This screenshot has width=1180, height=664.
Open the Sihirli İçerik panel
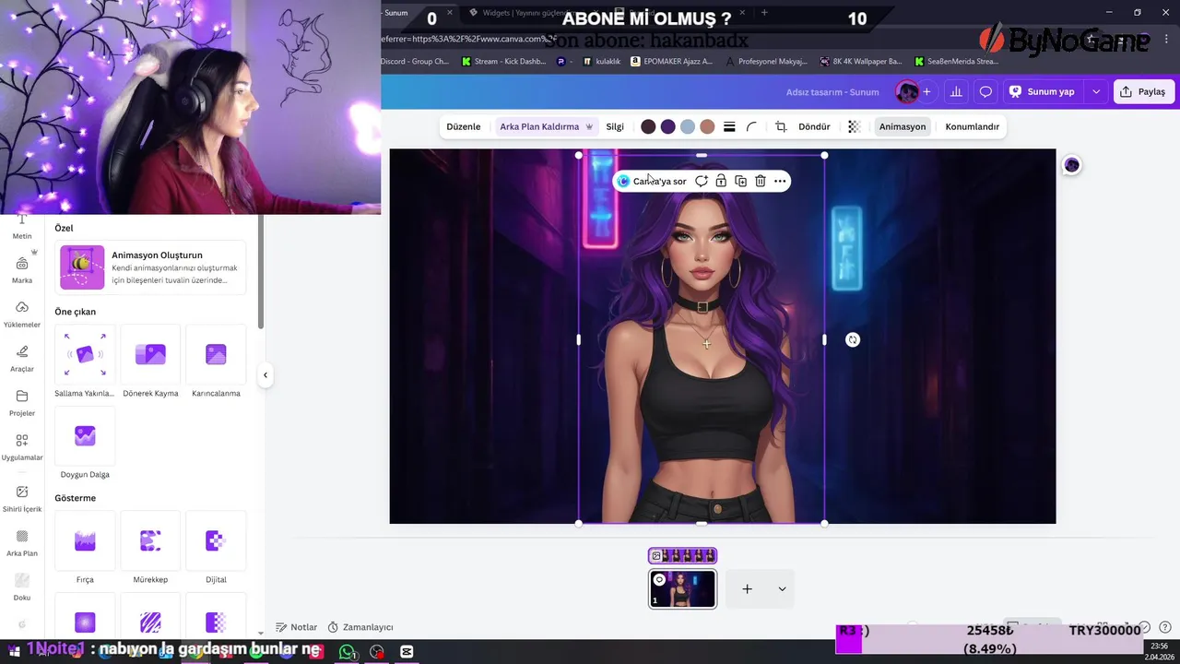coord(22,498)
